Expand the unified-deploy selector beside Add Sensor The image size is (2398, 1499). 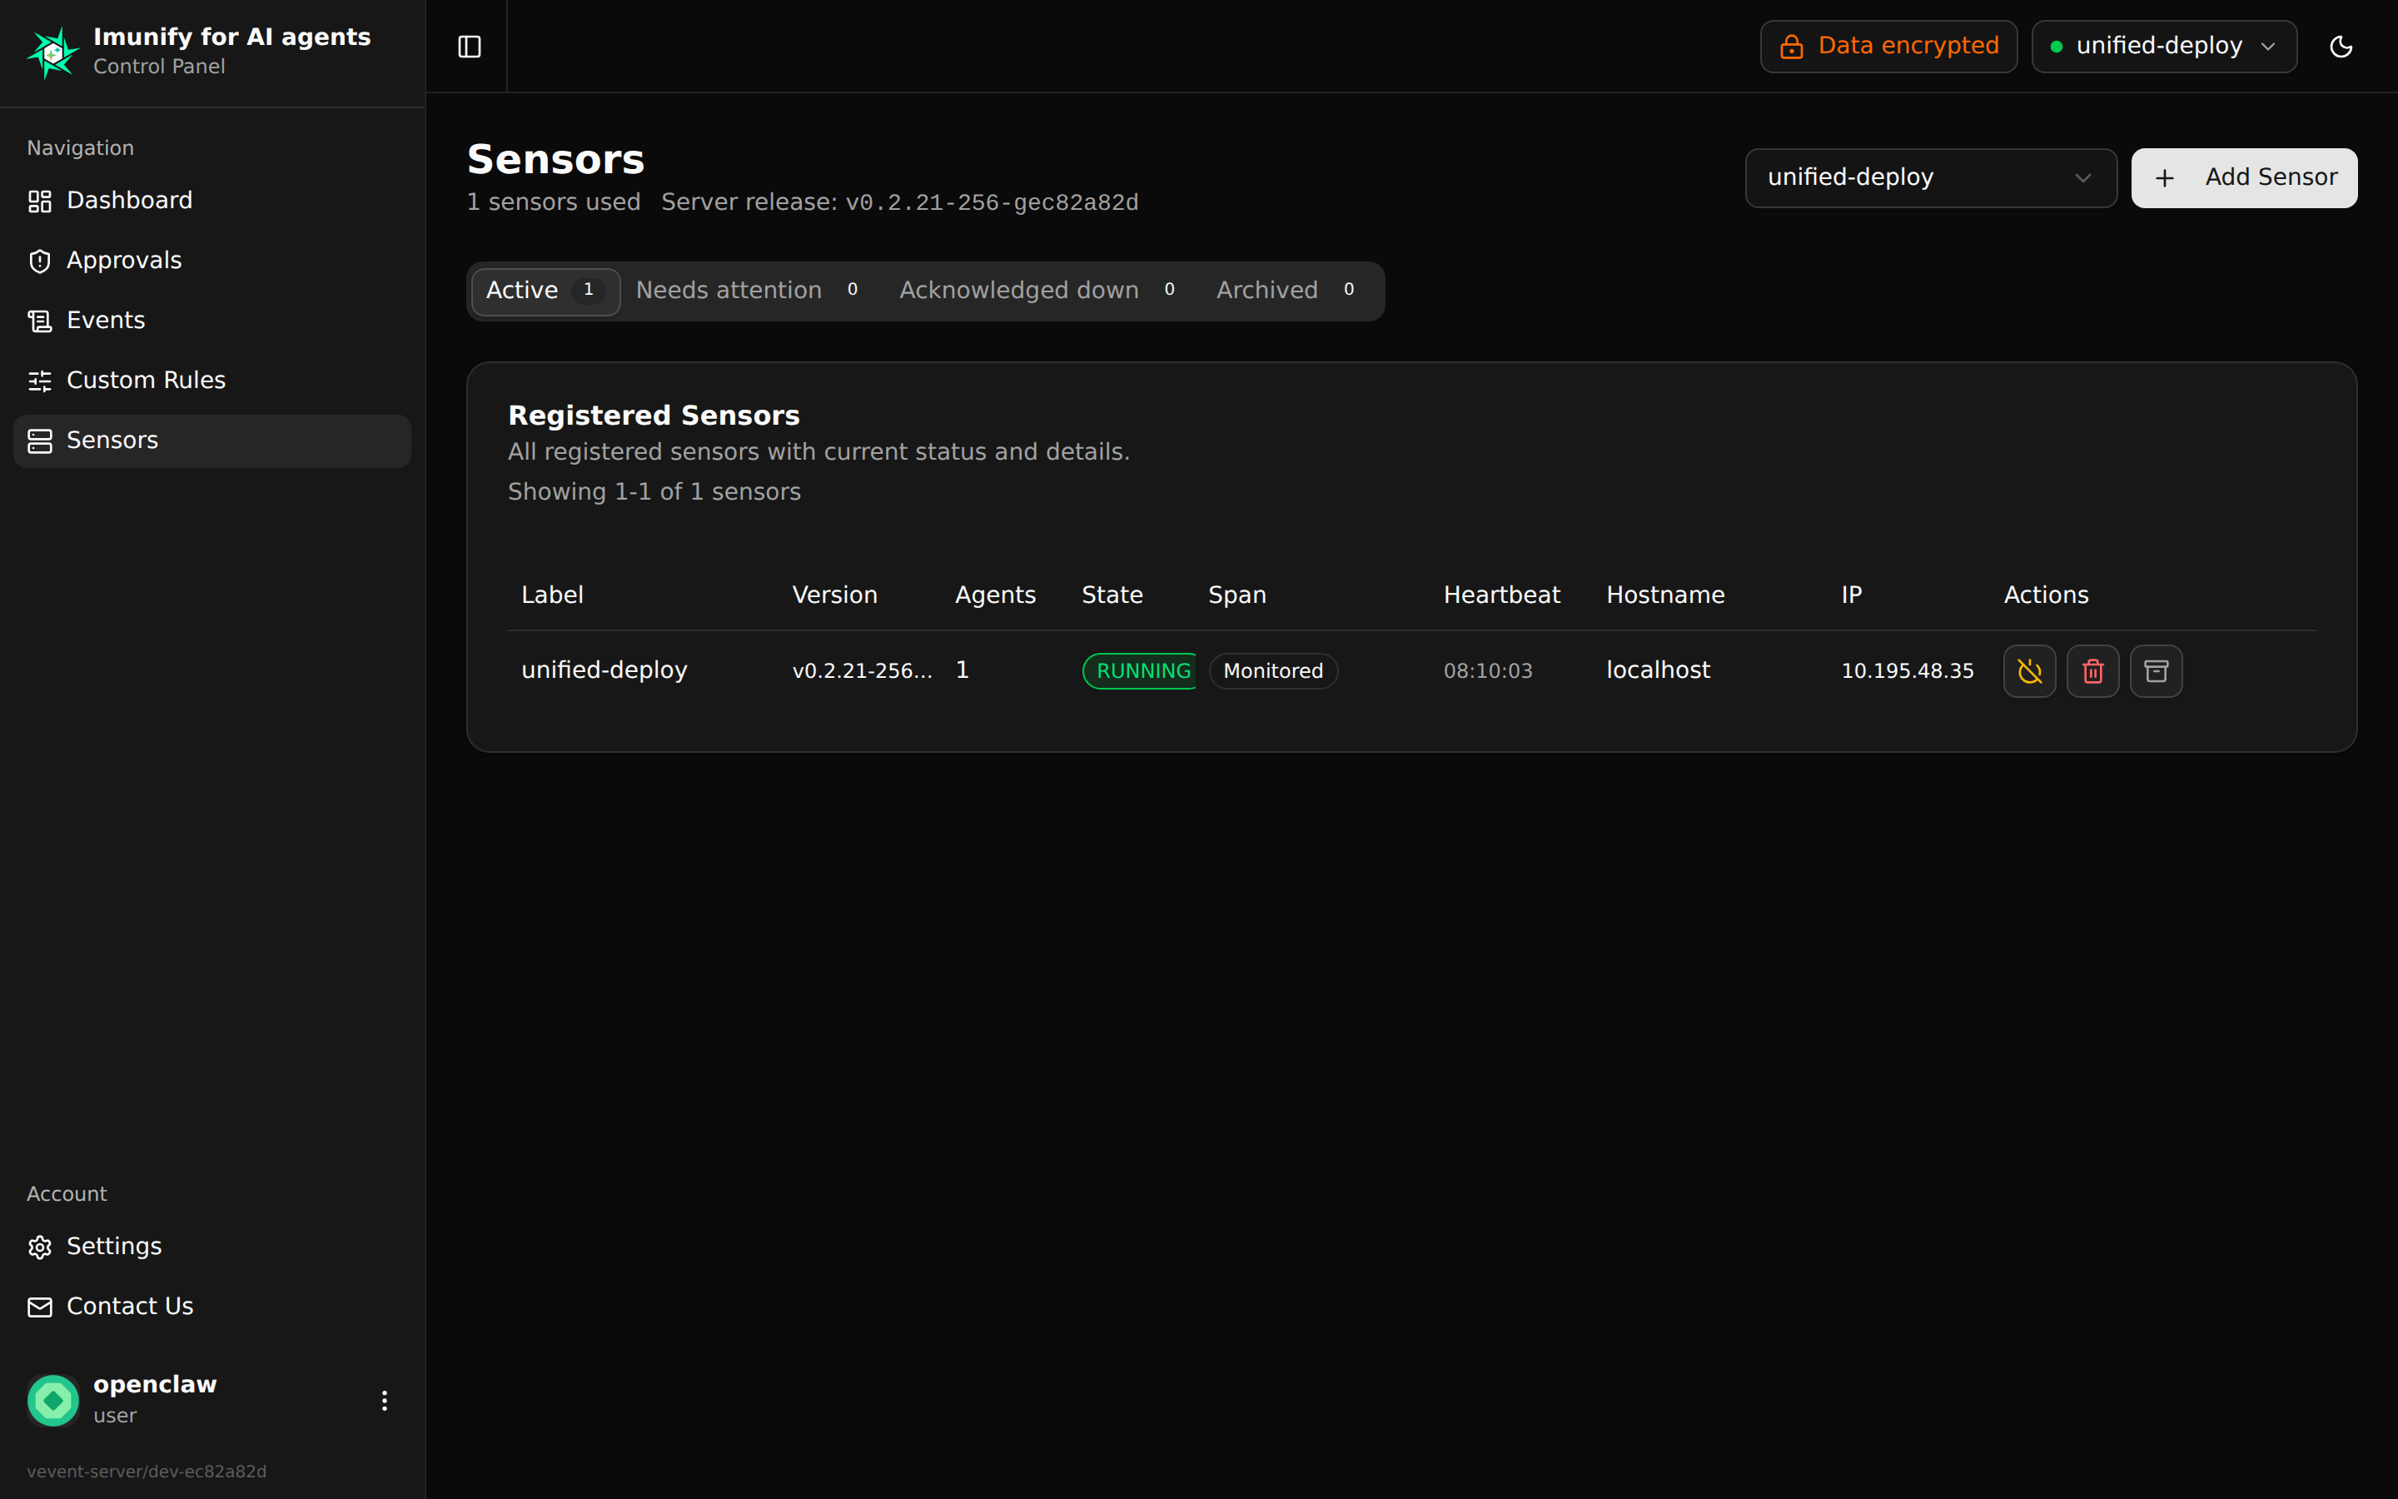coord(1930,177)
